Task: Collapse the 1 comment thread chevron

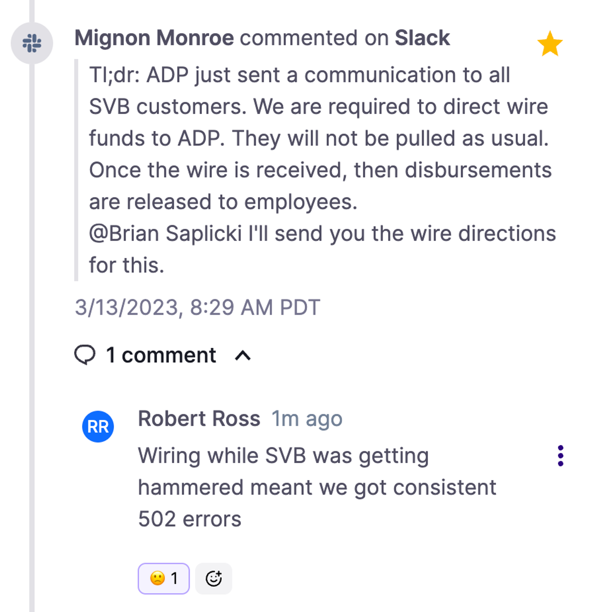Action: pos(243,356)
